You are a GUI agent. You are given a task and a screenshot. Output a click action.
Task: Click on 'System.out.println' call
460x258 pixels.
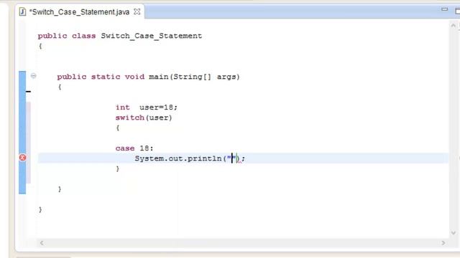(178, 158)
